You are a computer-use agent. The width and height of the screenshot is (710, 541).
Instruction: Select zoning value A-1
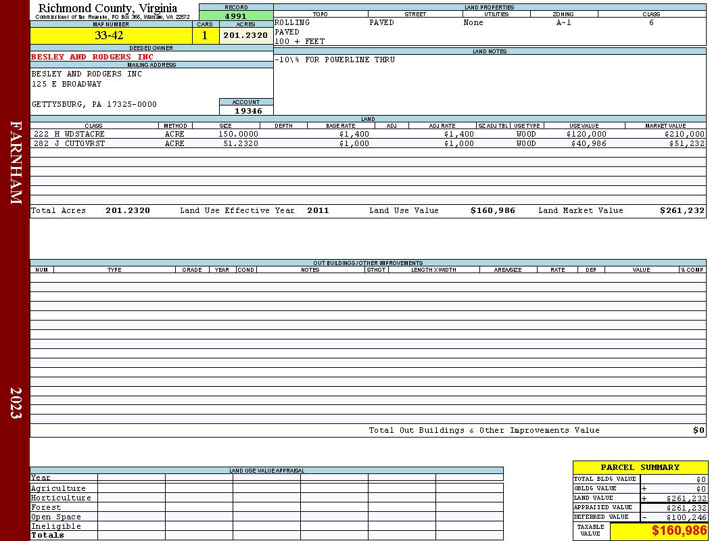(564, 22)
